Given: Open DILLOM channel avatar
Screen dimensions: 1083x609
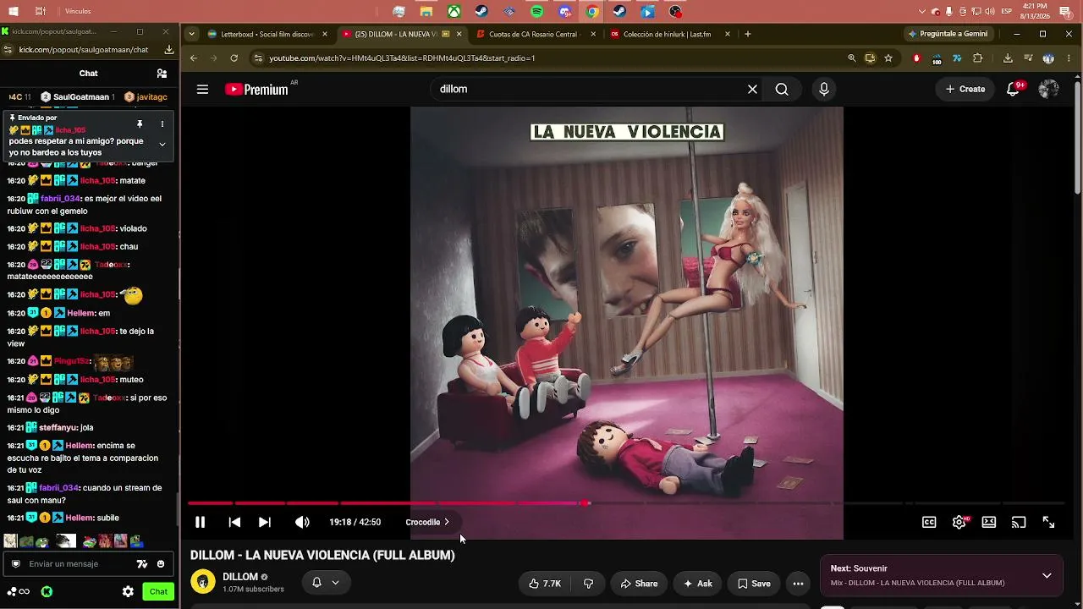Looking at the screenshot, I should [203, 582].
